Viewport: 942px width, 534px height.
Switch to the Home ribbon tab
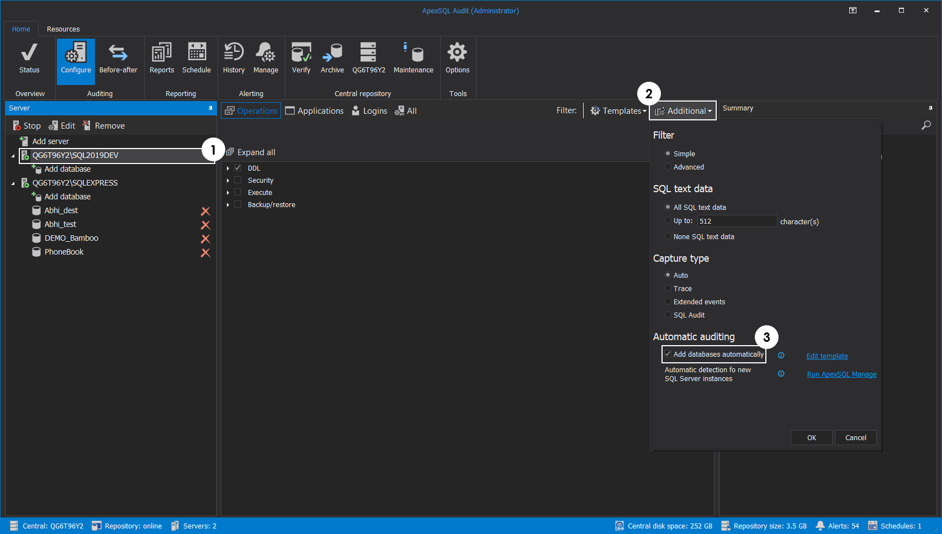(x=21, y=29)
